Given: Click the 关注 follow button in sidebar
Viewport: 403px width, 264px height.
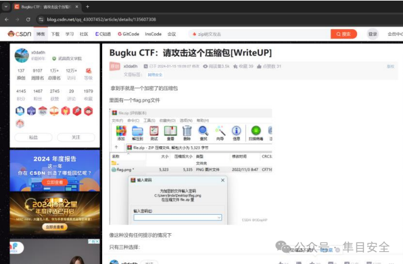Looking at the screenshot, I should tap(76, 137).
